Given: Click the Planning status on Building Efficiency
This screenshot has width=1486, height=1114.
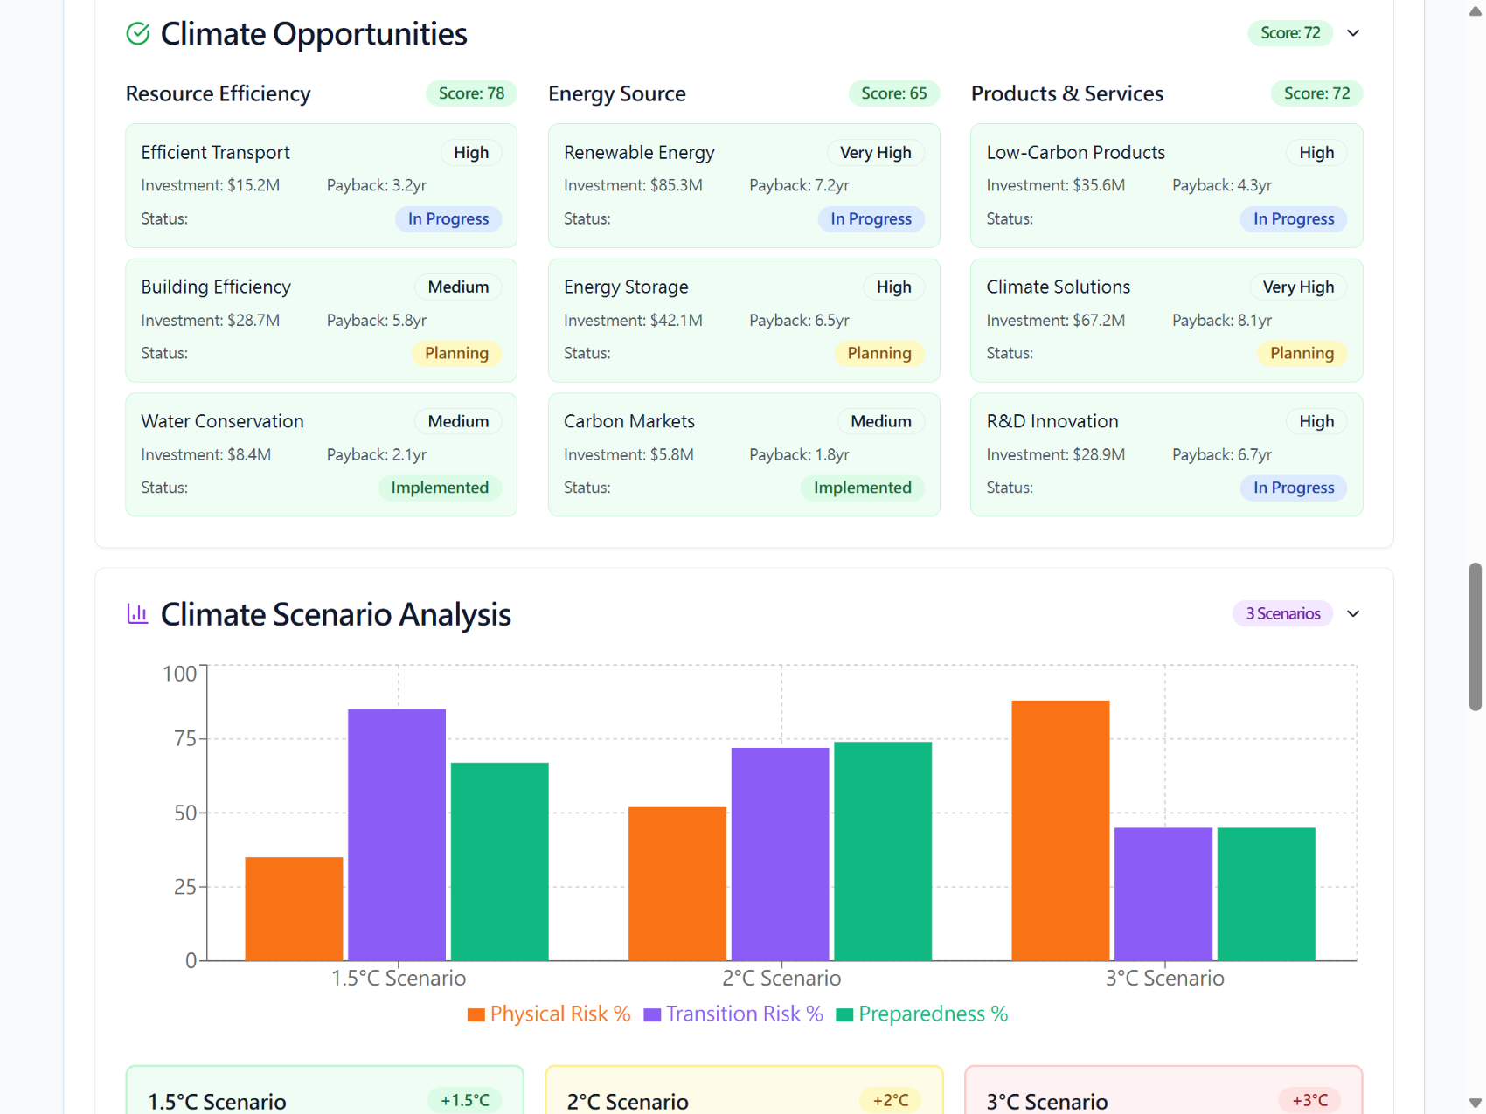Looking at the screenshot, I should [x=456, y=354].
